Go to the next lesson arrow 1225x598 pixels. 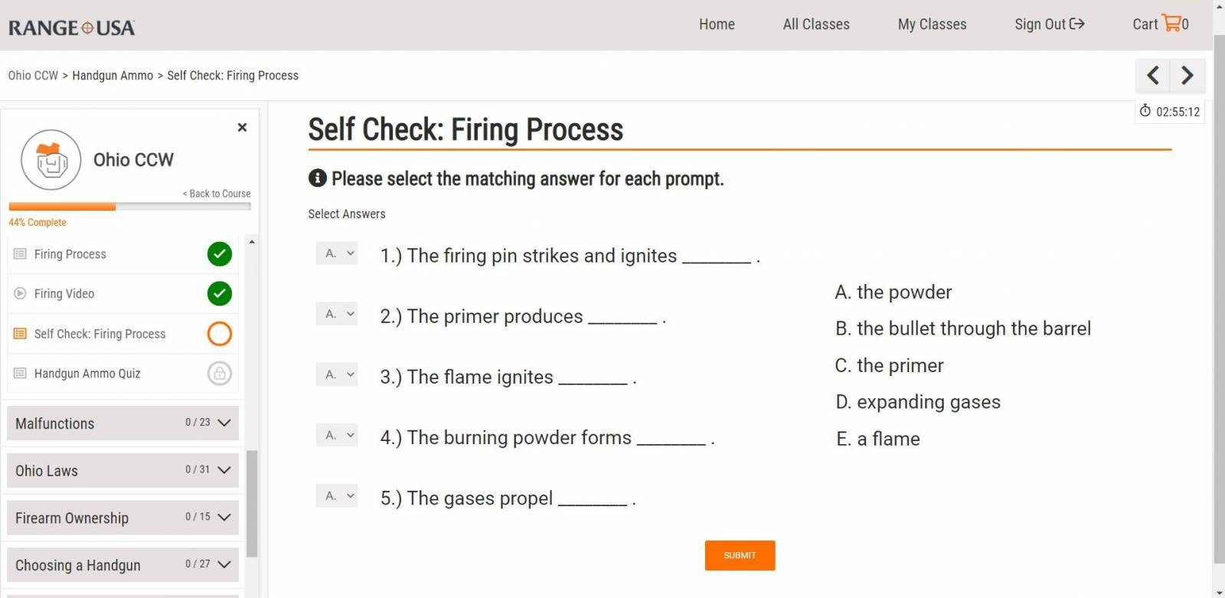point(1187,75)
